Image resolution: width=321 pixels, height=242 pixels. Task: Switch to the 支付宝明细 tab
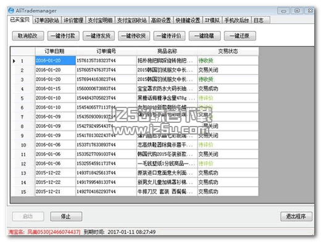(x=100, y=20)
